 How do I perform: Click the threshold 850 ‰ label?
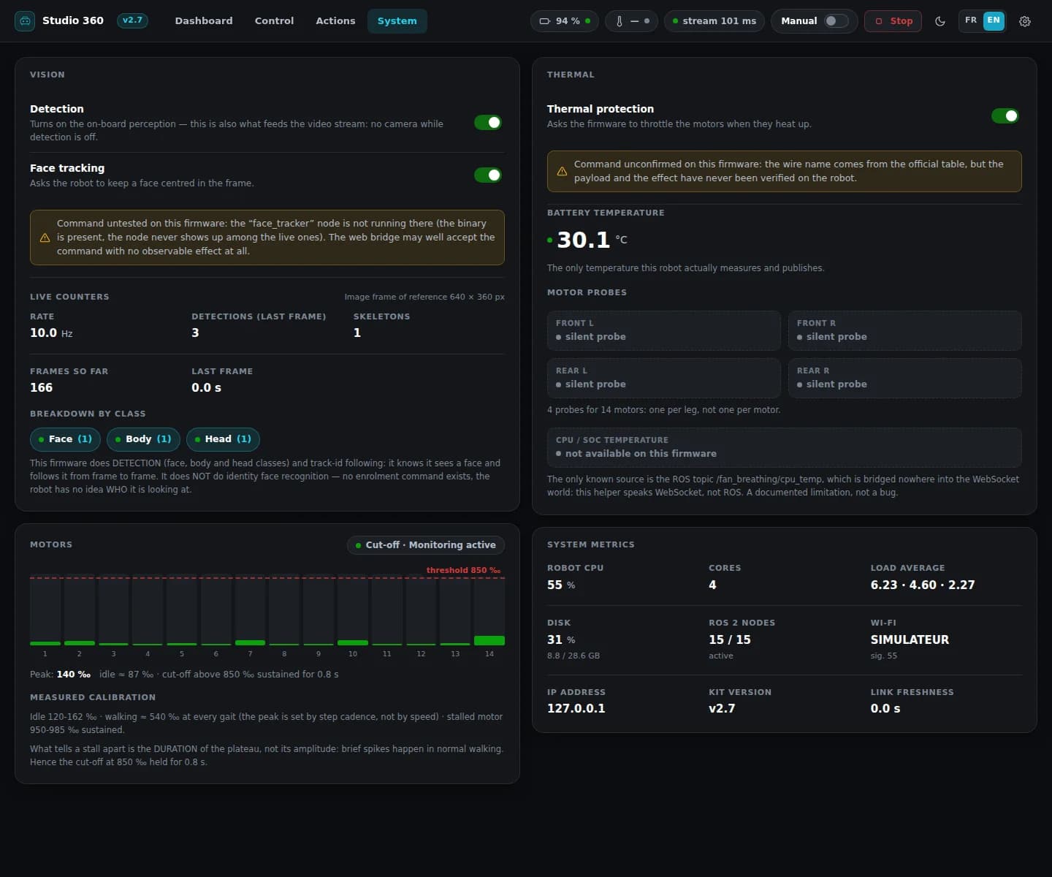pyautogui.click(x=463, y=570)
